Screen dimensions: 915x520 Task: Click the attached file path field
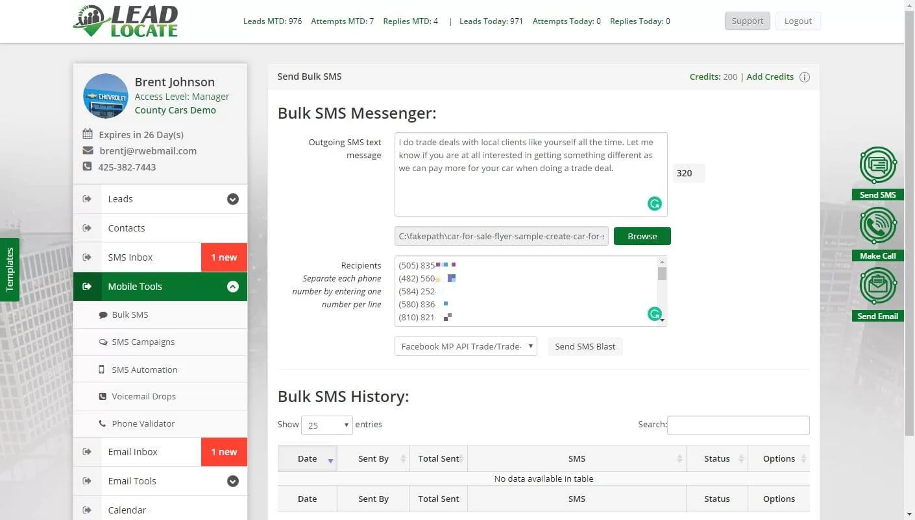click(x=502, y=236)
